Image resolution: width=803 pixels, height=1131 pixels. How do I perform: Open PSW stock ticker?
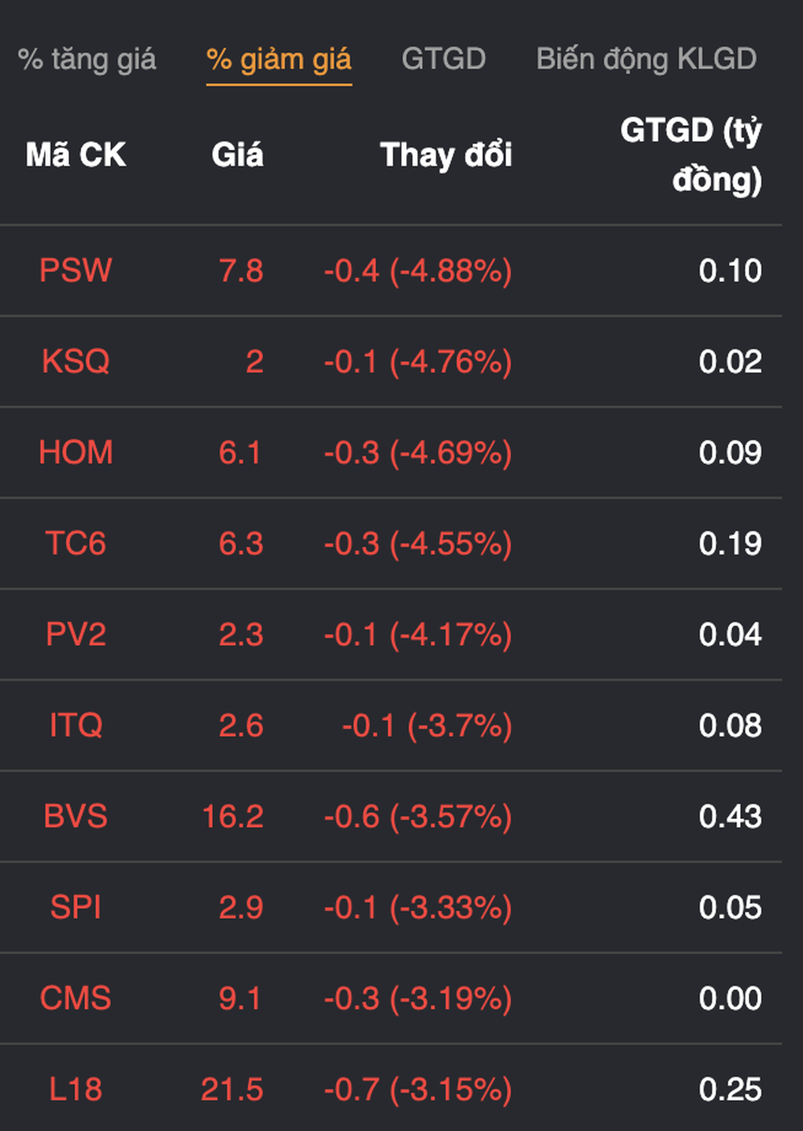click(76, 270)
